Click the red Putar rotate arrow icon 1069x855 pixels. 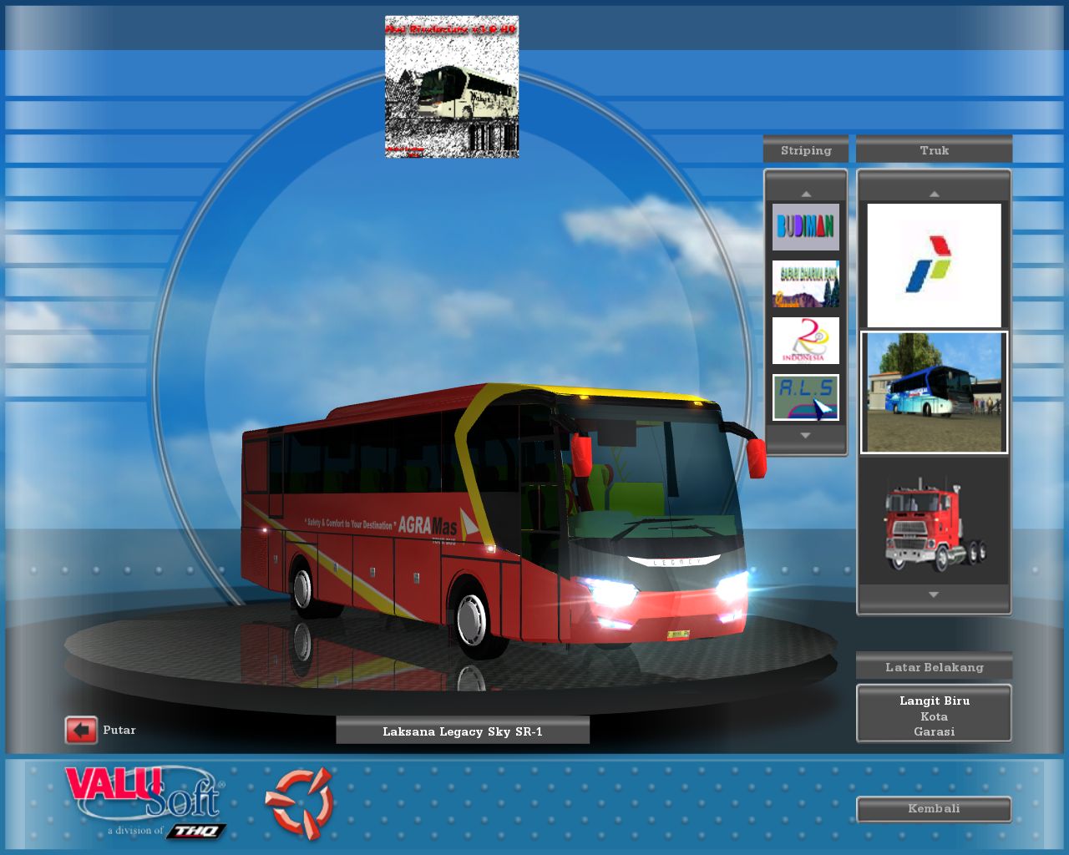pyautogui.click(x=81, y=731)
